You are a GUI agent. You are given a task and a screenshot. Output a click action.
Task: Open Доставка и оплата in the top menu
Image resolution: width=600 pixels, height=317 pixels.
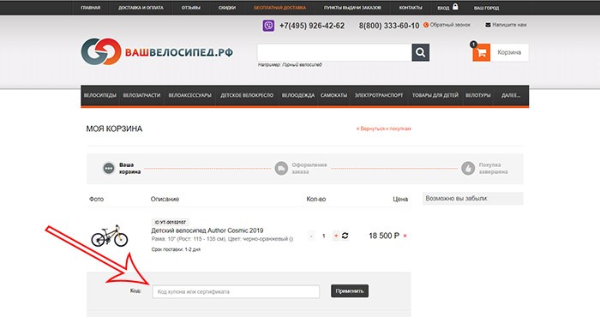point(141,8)
